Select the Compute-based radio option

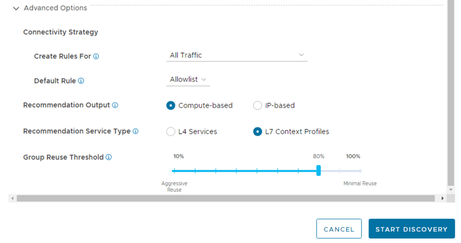[171, 105]
